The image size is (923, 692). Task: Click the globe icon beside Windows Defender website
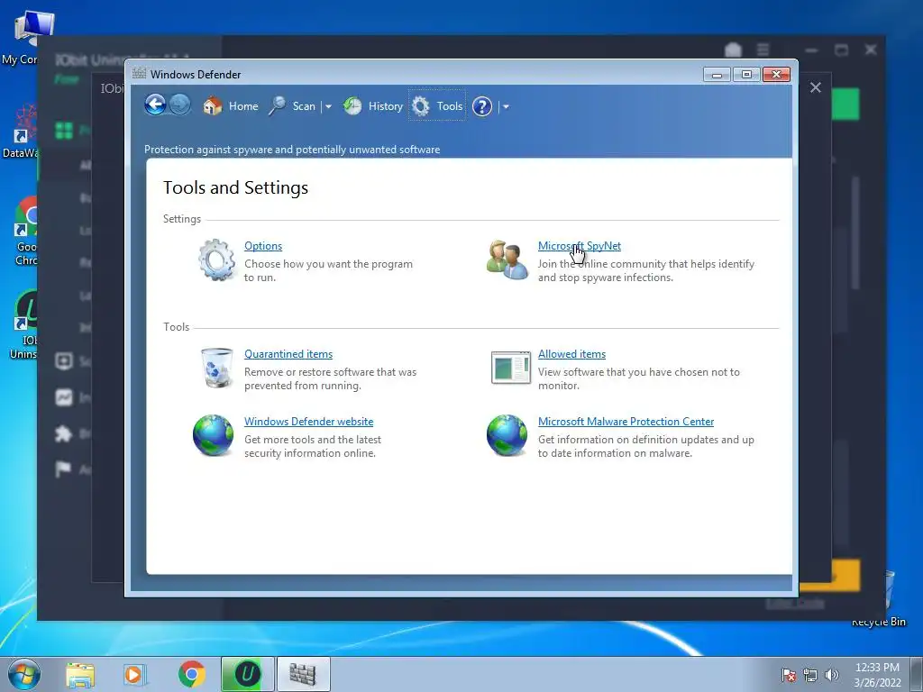[213, 435]
